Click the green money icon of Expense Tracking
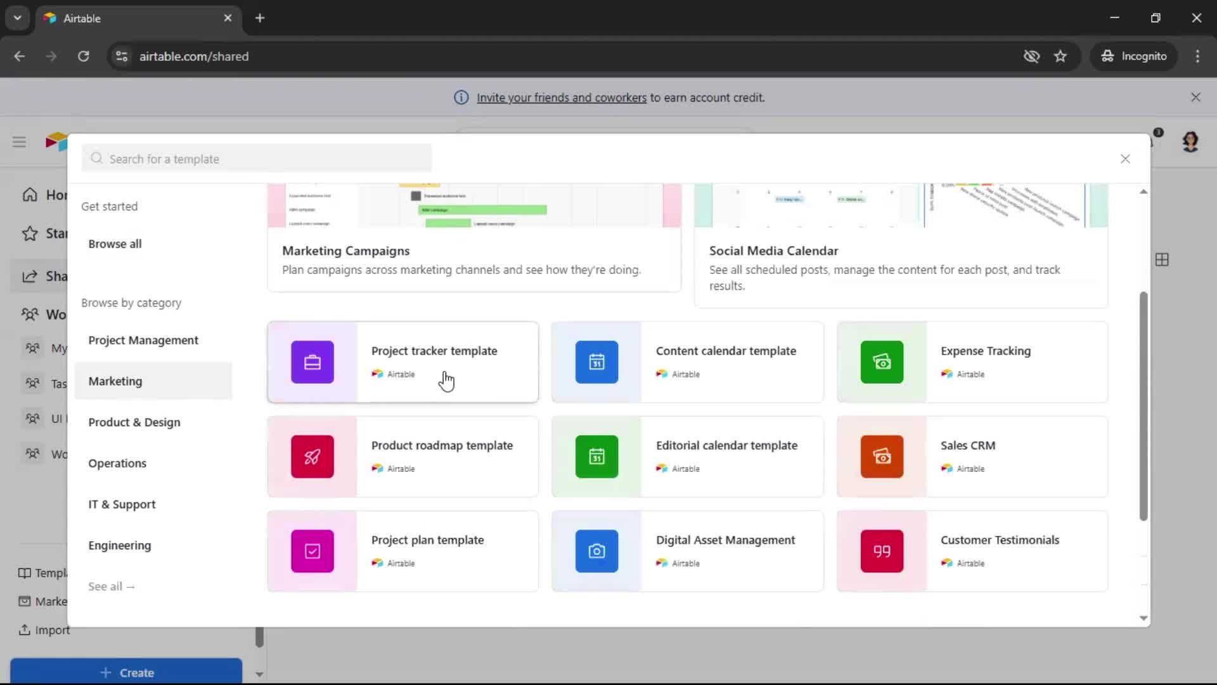The height and width of the screenshot is (685, 1217). [882, 362]
